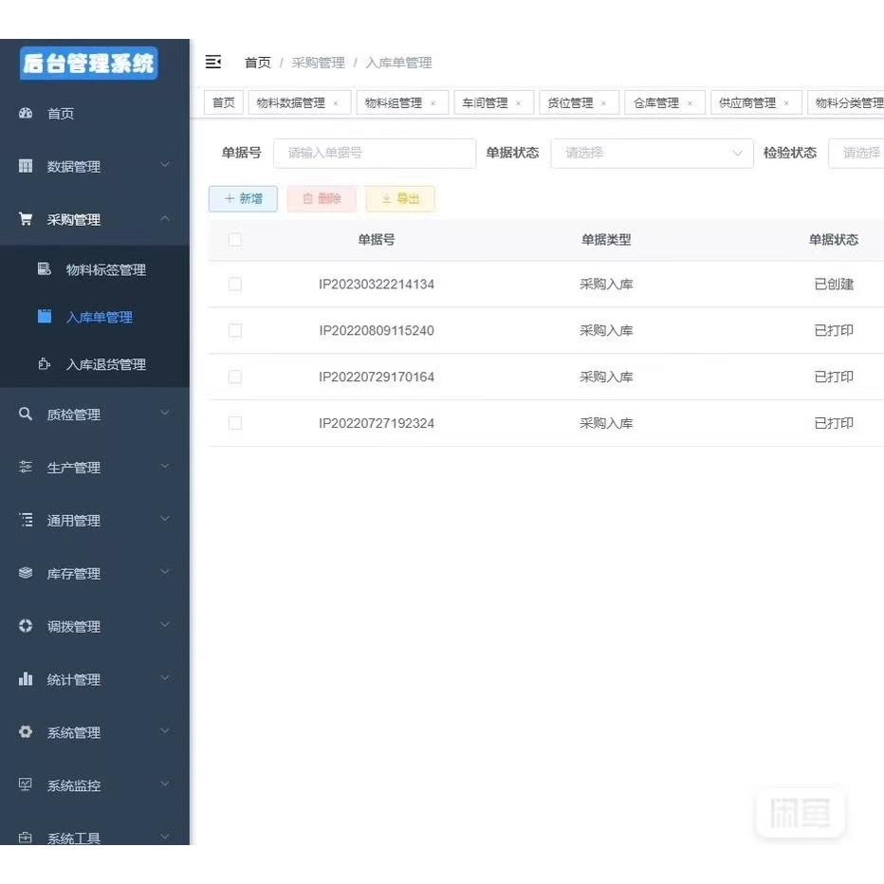Toggle the select-all checkbox in table header
This screenshot has height=884, width=884.
click(x=234, y=240)
